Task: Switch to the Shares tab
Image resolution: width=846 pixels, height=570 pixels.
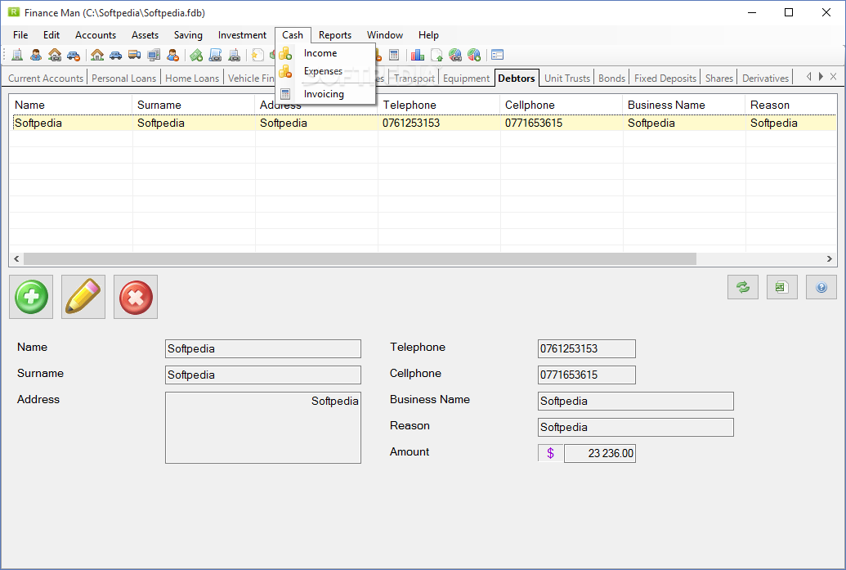Action: coord(719,79)
